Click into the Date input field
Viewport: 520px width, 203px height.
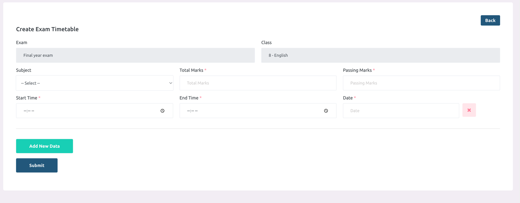pos(401,111)
